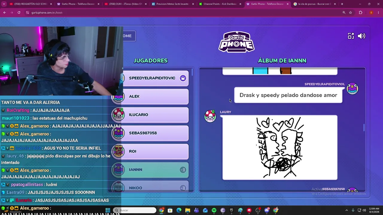383x215 pixels.
Task: Click the microphone tray icon
Action: [x=353, y=210]
